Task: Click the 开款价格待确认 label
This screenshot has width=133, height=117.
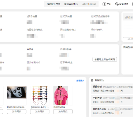Action: pyautogui.click(x=68, y=30)
